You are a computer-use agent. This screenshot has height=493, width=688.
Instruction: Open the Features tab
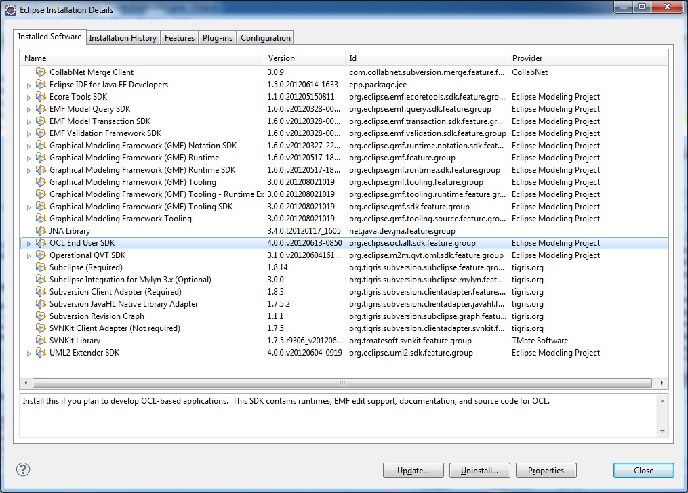[x=180, y=38]
